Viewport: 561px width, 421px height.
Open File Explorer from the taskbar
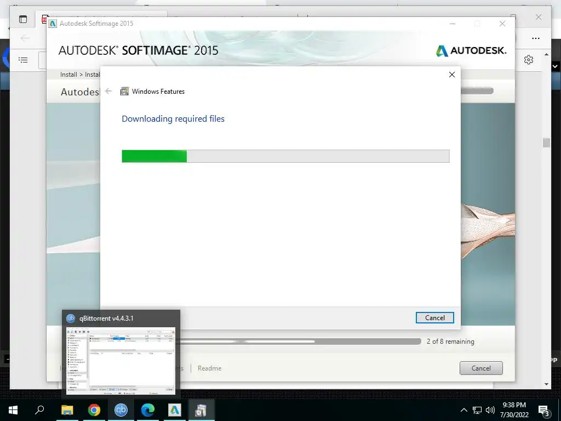coord(67,410)
